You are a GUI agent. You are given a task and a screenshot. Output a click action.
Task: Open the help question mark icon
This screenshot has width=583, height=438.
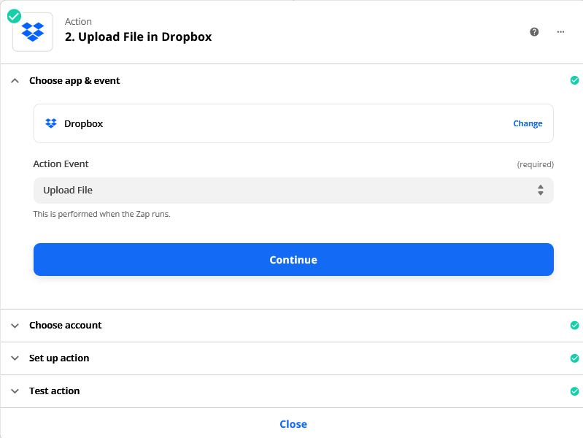534,32
